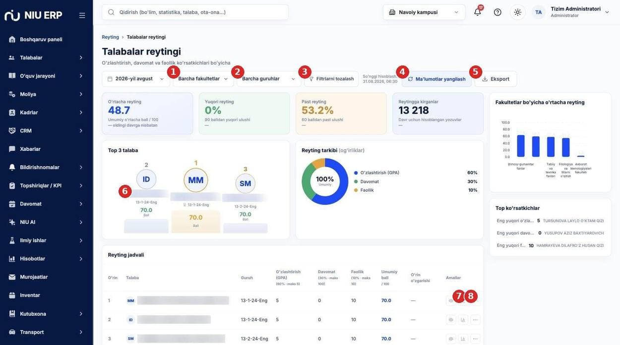Click the Inventar box icon in sidebar
620x345 pixels.
point(12,295)
